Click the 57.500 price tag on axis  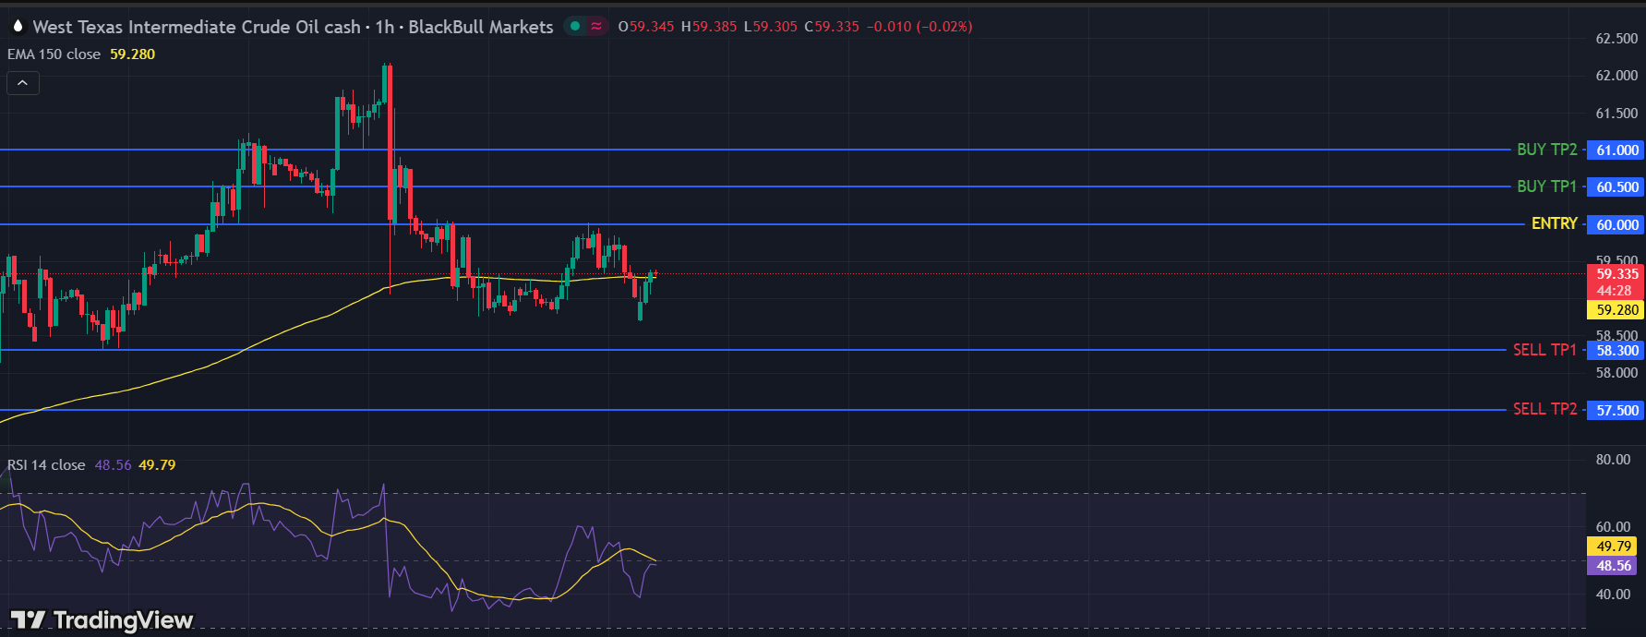click(1616, 411)
